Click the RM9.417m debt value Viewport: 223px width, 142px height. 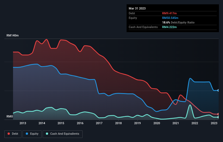pyautogui.click(x=169, y=13)
